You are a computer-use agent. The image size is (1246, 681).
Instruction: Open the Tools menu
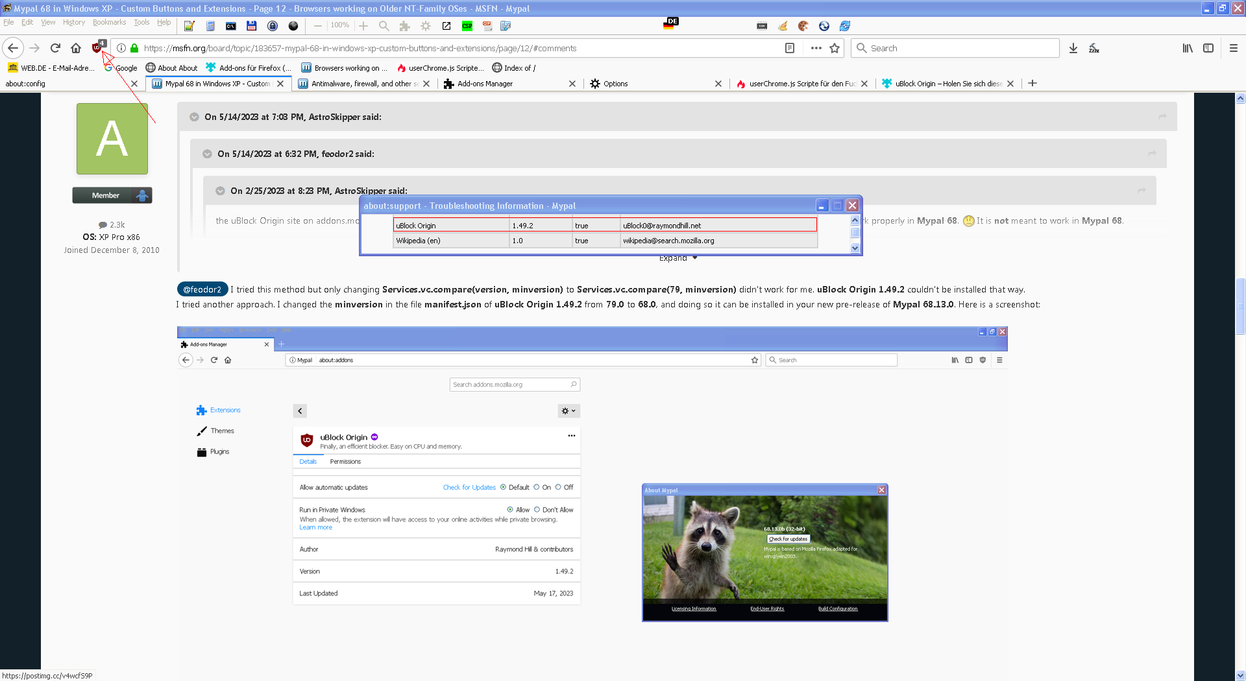pyautogui.click(x=141, y=22)
